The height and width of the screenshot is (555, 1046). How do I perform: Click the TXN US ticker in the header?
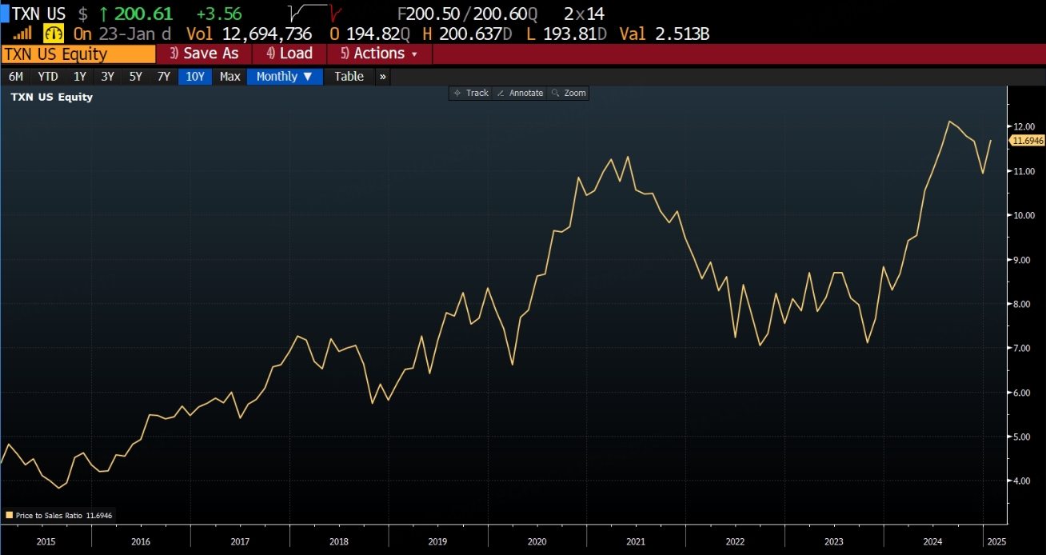click(38, 14)
